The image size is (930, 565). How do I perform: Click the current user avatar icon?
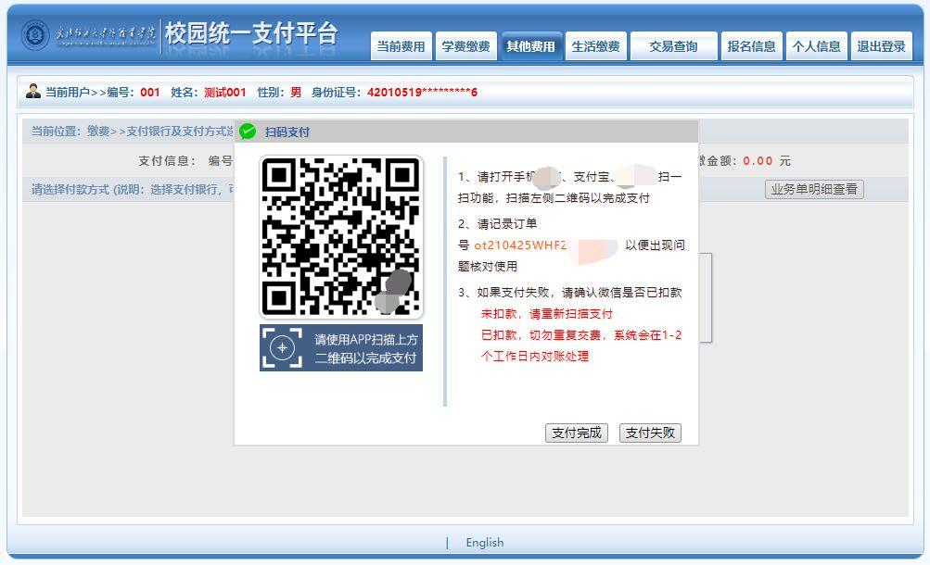click(33, 91)
